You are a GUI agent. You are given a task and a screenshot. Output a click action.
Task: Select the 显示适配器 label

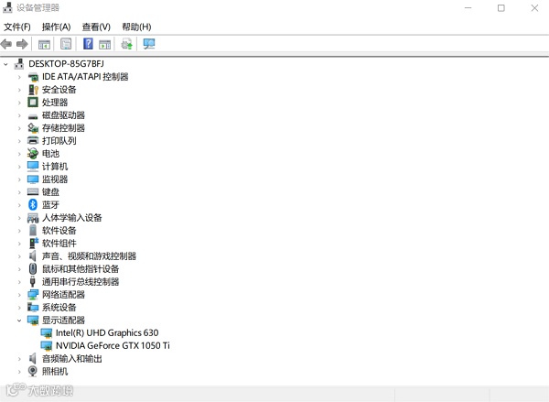63,321
